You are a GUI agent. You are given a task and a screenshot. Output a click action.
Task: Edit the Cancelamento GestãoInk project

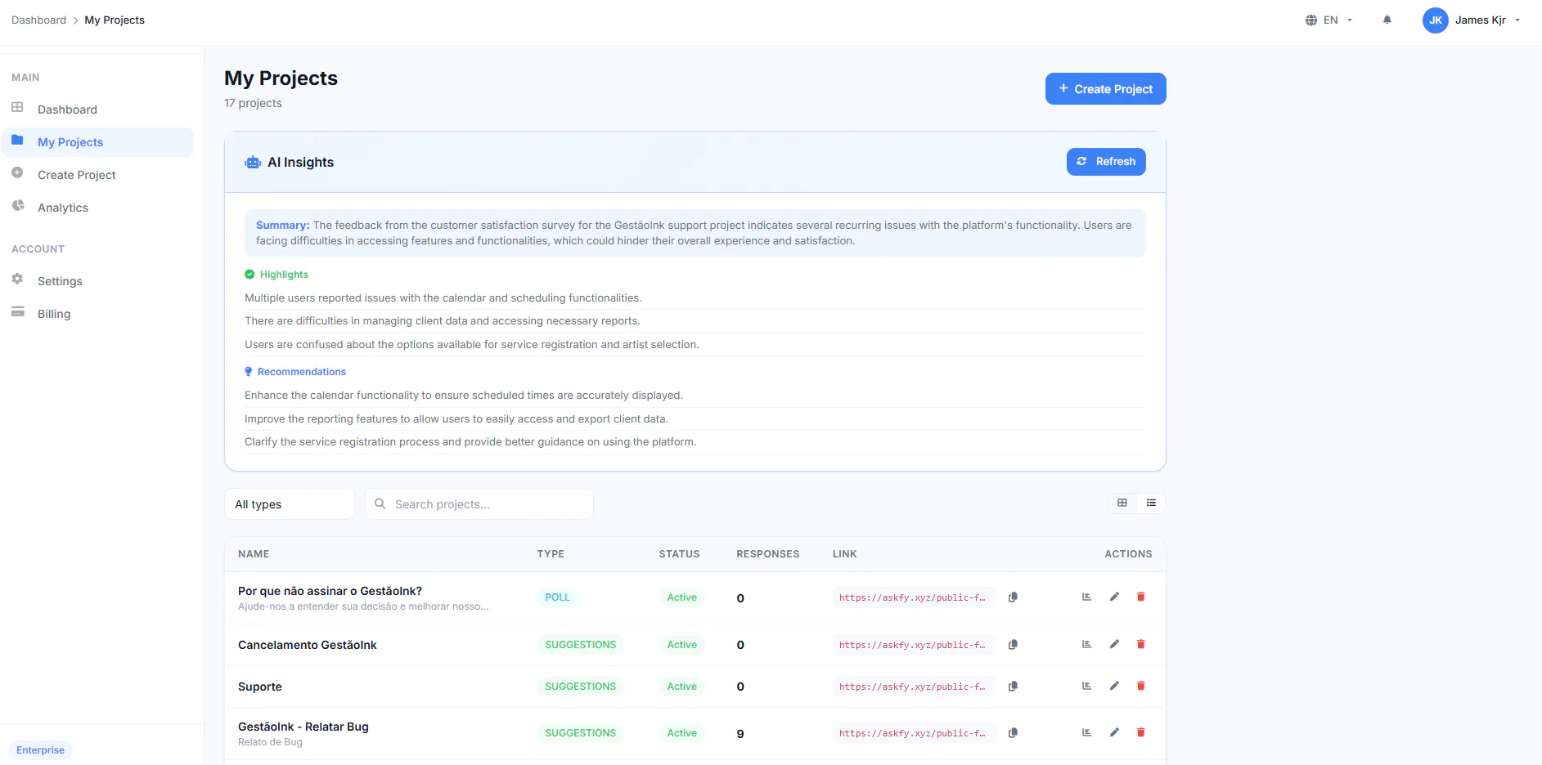tap(1114, 644)
